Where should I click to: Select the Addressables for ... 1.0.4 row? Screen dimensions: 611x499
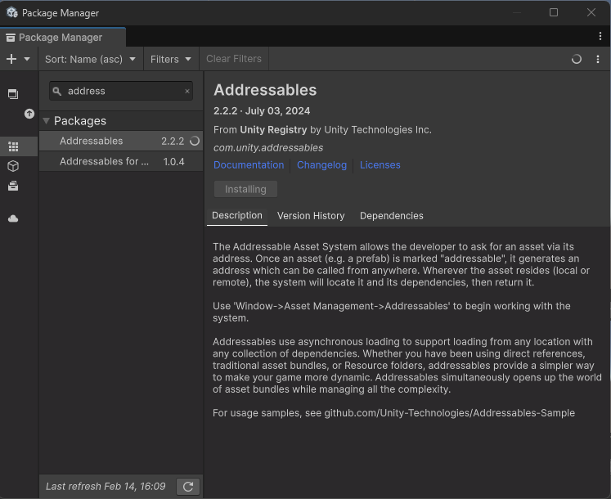121,161
